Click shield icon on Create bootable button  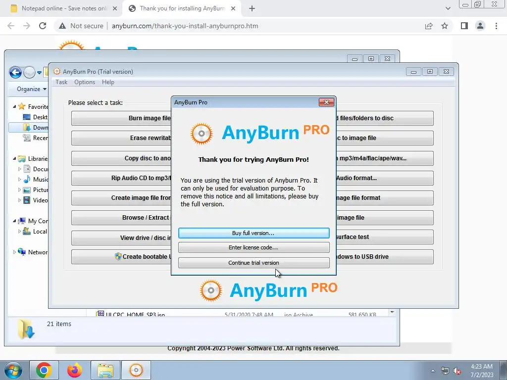118,257
